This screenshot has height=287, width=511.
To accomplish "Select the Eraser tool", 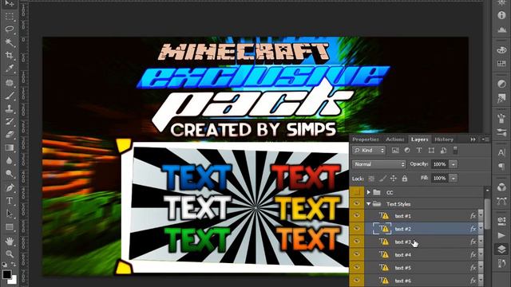I will pyautogui.click(x=10, y=135).
